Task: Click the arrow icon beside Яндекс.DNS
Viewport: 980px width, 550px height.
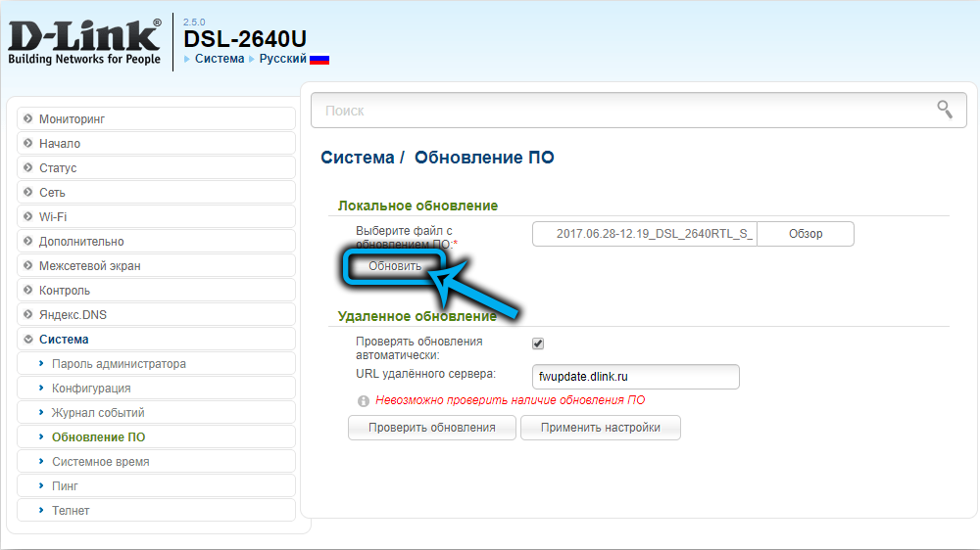Action: coord(28,315)
